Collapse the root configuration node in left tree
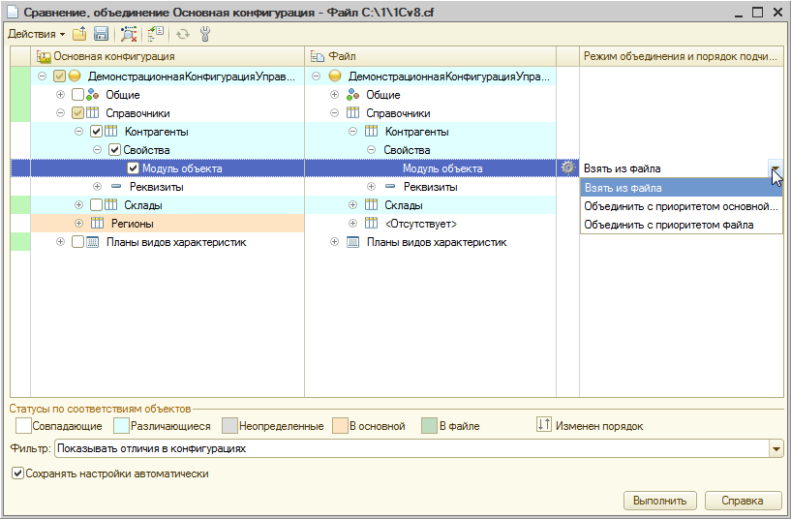The width and height of the screenshot is (791, 519). point(43,76)
